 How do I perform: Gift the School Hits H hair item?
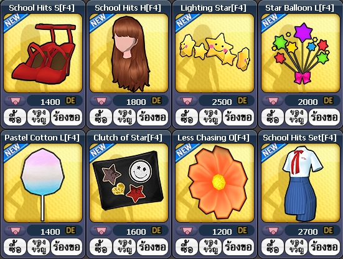pyautogui.click(x=125, y=117)
